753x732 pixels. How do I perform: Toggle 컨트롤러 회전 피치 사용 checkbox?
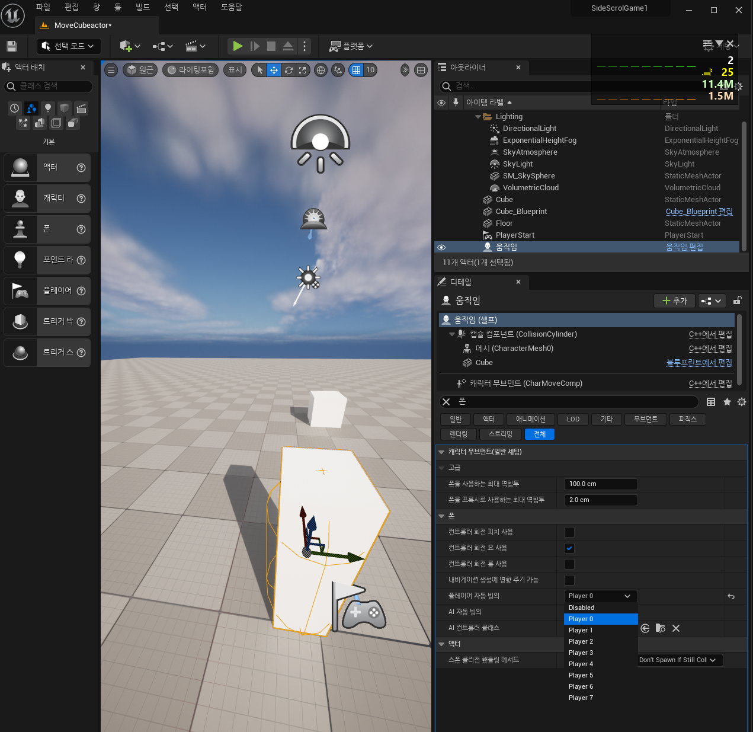(569, 532)
